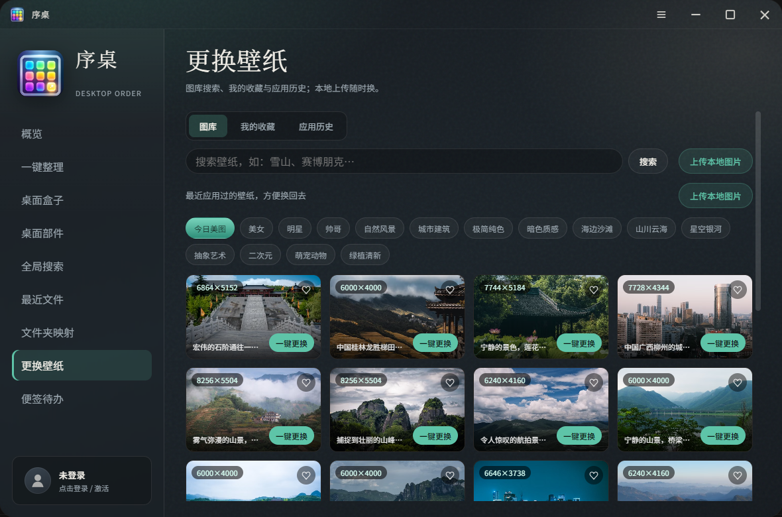The height and width of the screenshot is (517, 782).
Task: Favorite the 捕捉到壮丽的山峰 wallpaper
Action: (450, 382)
